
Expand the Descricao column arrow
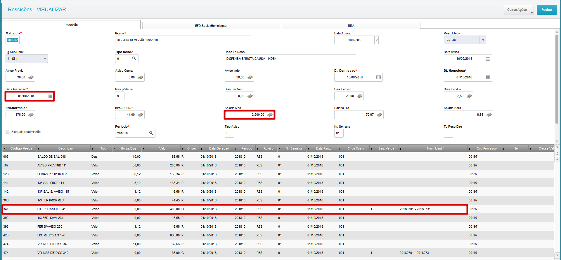tap(38, 149)
